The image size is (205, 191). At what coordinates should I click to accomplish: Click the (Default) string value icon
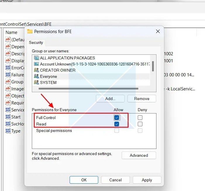pos(8,39)
